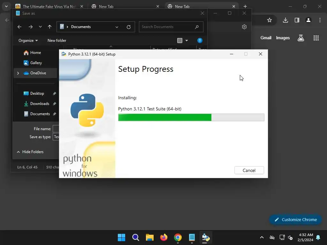Open Chrome downloads icon
Screen dimensions: 327x245
coord(285,20)
